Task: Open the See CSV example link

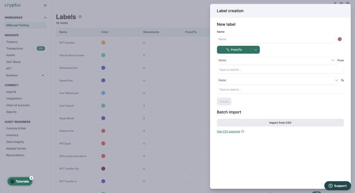Action: tap(228, 131)
